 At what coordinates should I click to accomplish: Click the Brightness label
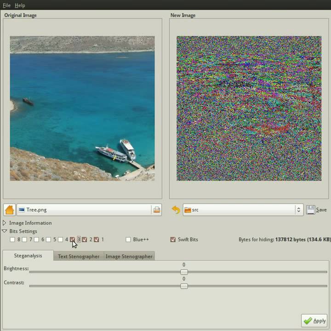[16, 268]
